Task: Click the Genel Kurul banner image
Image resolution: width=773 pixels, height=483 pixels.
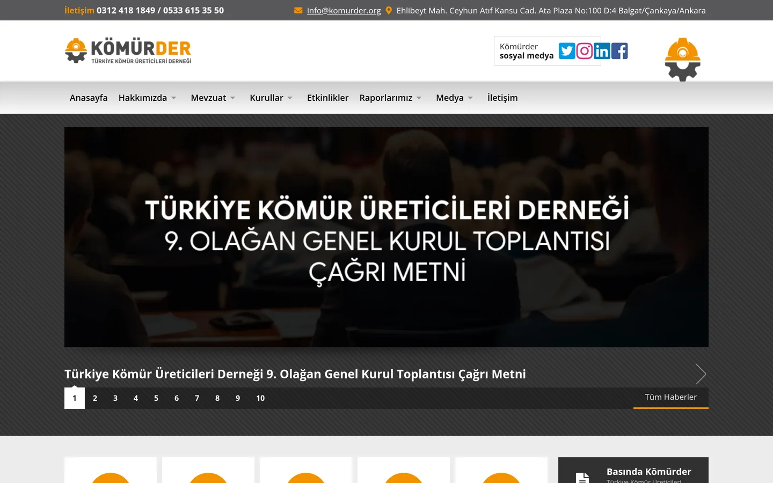Action: pyautogui.click(x=386, y=237)
